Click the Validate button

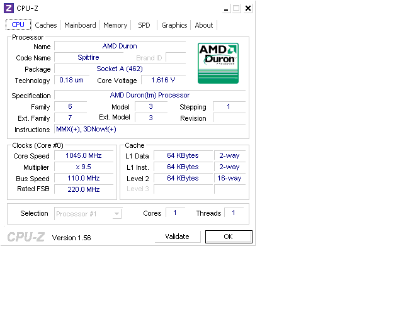point(178,236)
